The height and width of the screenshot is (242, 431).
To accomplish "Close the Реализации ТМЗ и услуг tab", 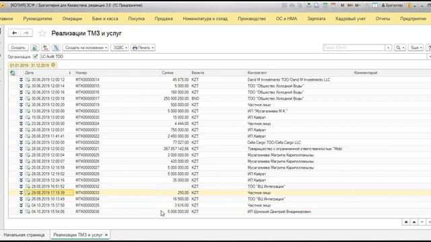I will (x=106, y=235).
